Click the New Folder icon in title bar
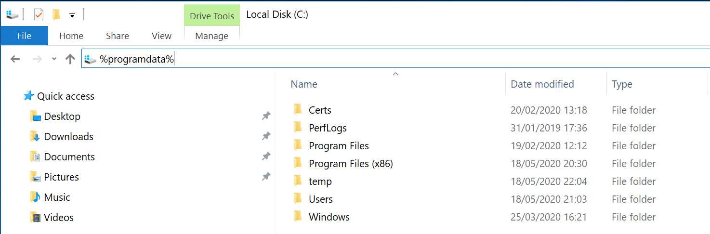The width and height of the screenshot is (710, 234). [57, 15]
